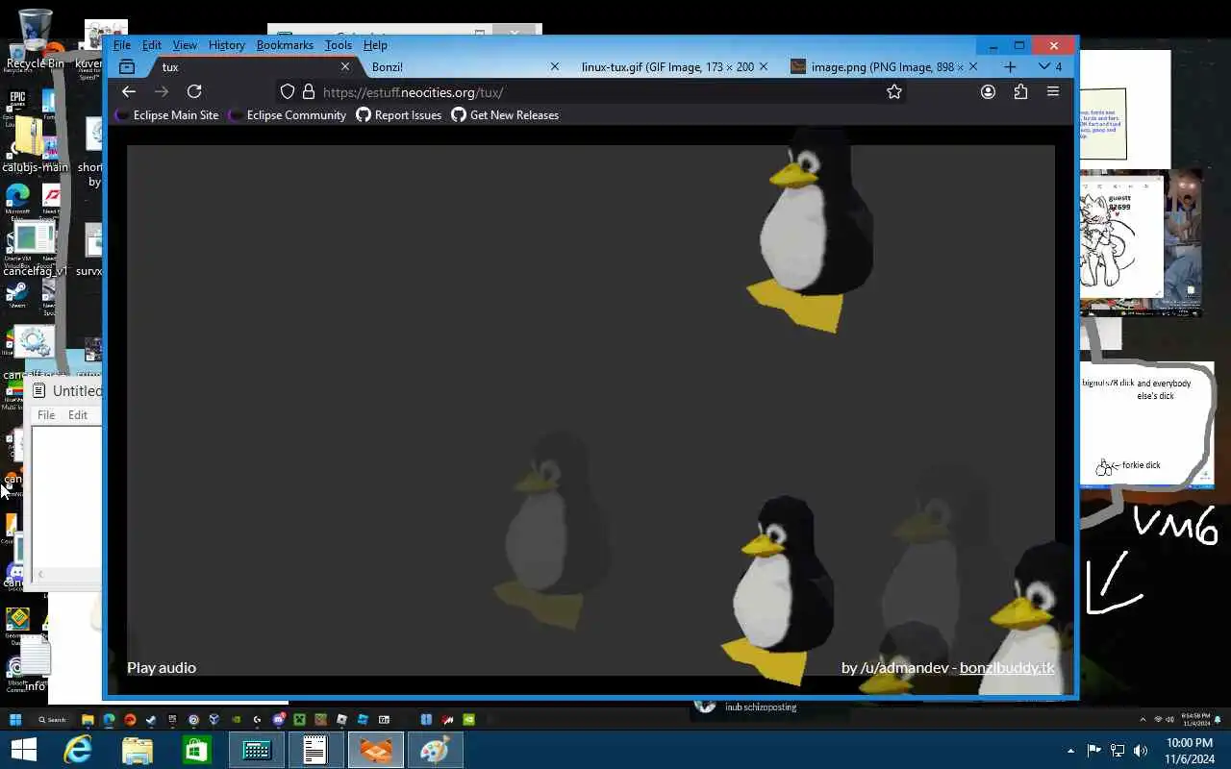The height and width of the screenshot is (769, 1231).
Task: Click Play audio on the tux page
Action: click(x=162, y=668)
